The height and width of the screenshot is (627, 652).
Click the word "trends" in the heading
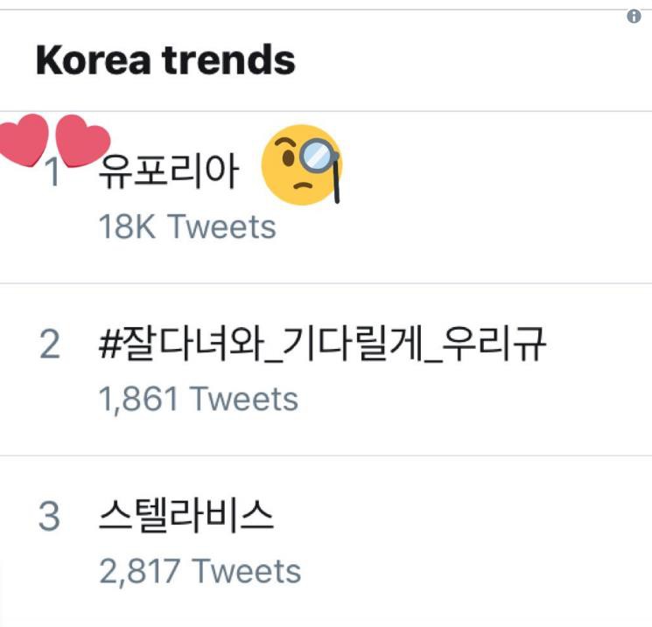[228, 59]
